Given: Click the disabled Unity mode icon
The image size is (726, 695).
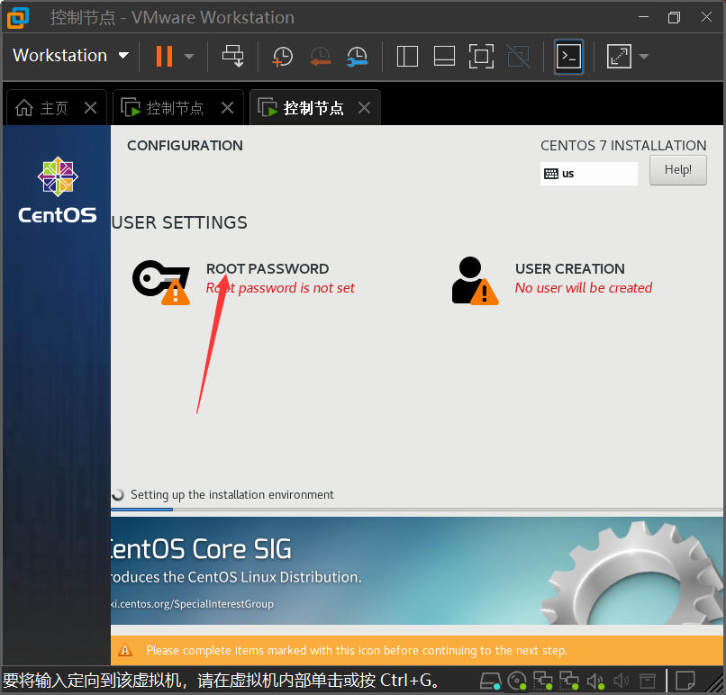Looking at the screenshot, I should click(x=518, y=57).
